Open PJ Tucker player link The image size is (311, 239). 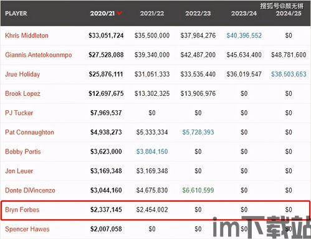tap(19, 113)
